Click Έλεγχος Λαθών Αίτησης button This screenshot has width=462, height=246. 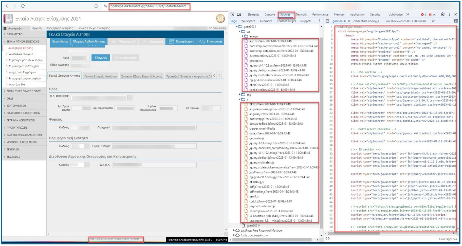click(90, 42)
